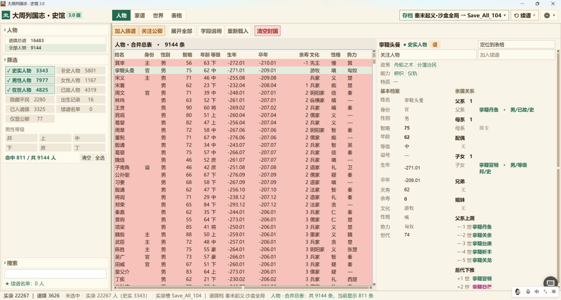This screenshot has width=561, height=300.
Task: Select the 箕準 table row
Action: 243,62
